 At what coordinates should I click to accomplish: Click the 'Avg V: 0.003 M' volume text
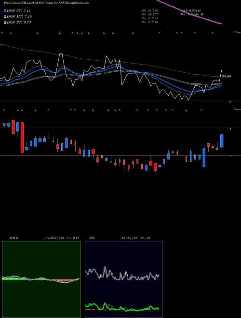[x=190, y=11]
